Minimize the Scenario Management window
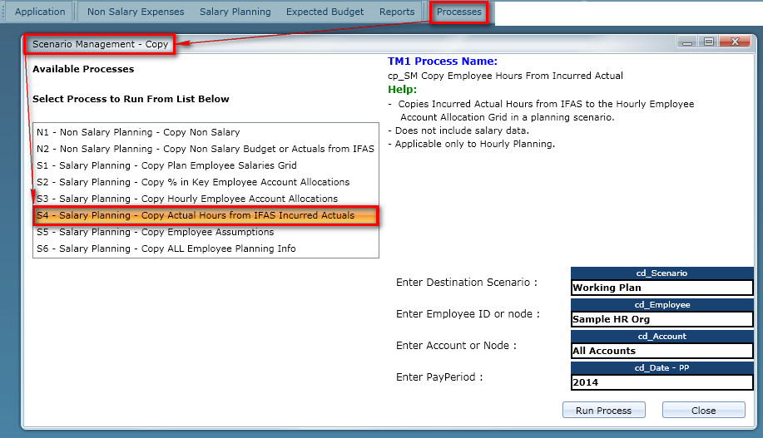 (x=687, y=42)
